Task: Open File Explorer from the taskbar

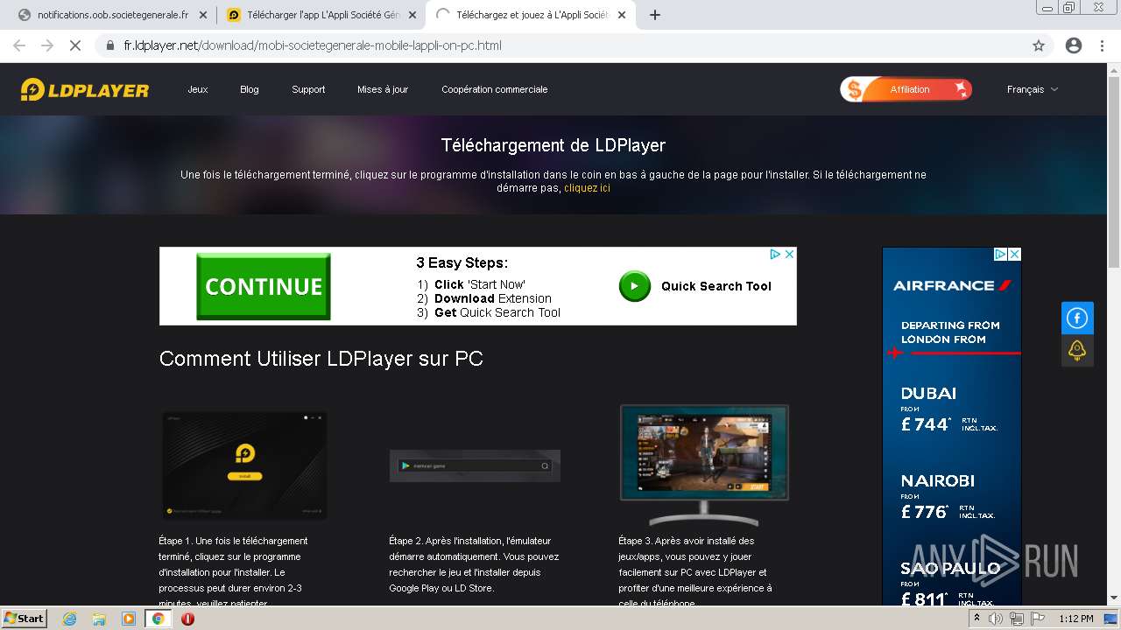Action: tap(99, 619)
